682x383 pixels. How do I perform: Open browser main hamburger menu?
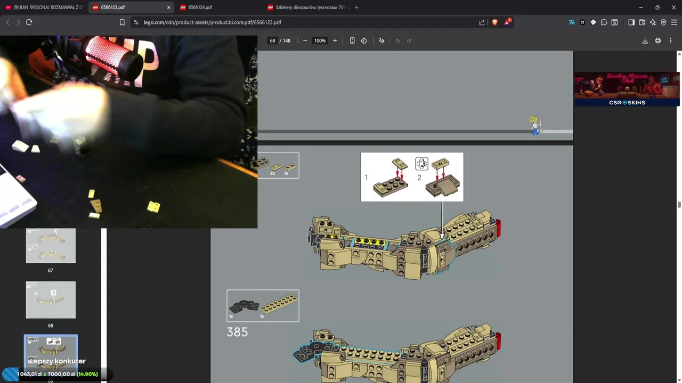pyautogui.click(x=674, y=22)
